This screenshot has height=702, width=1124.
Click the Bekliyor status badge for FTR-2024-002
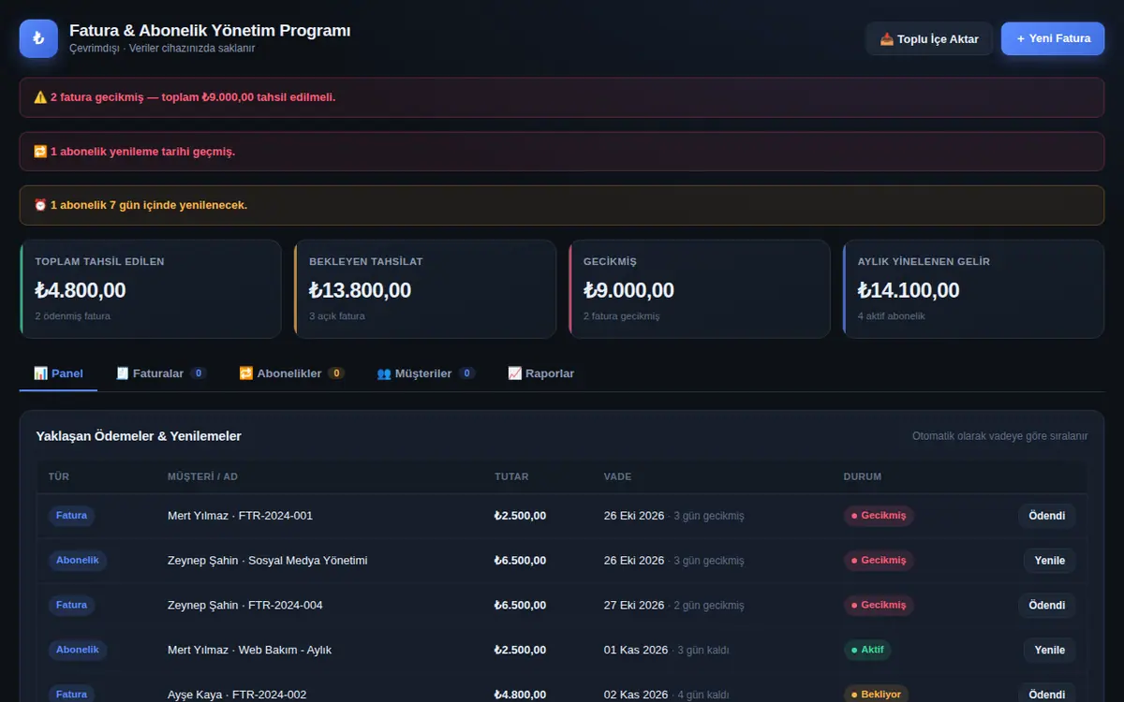point(876,695)
